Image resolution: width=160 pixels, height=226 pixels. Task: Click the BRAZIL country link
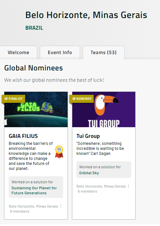(34, 28)
